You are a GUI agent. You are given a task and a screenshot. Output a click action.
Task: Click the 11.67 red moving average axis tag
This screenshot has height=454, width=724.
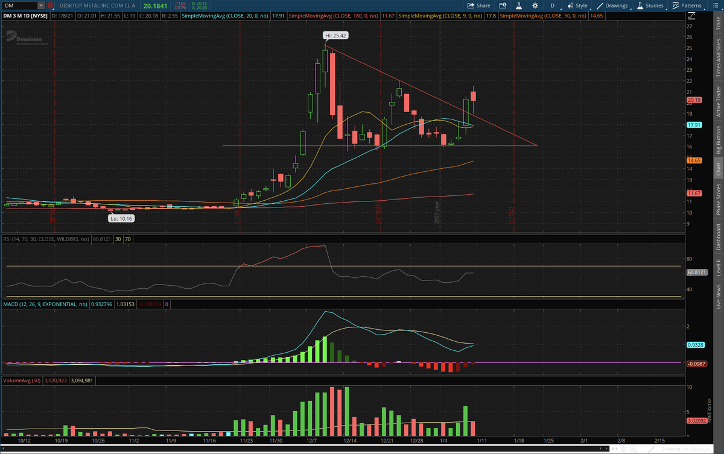[693, 193]
